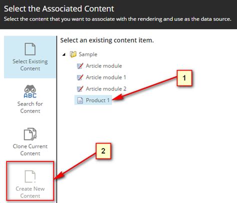
Task: Click the icon beside Article module 1
Action: coord(80,77)
